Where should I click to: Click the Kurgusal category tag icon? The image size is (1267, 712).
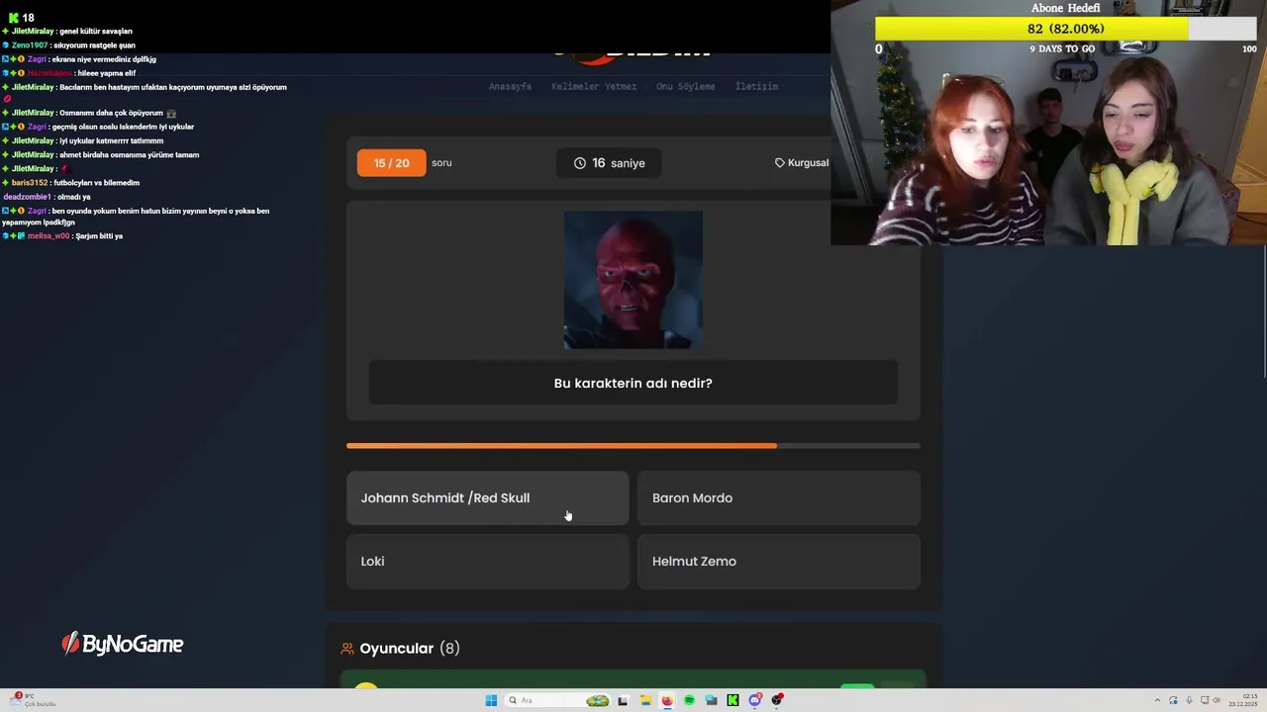(780, 163)
